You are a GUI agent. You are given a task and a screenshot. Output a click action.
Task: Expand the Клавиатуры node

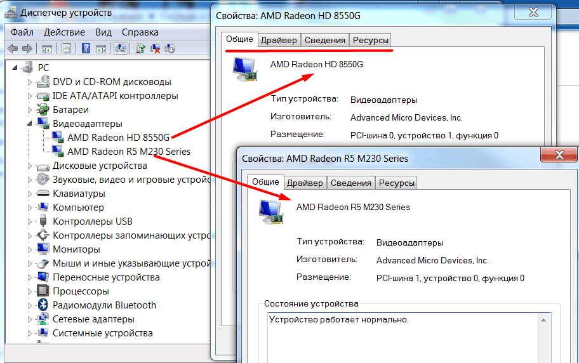[x=30, y=194]
